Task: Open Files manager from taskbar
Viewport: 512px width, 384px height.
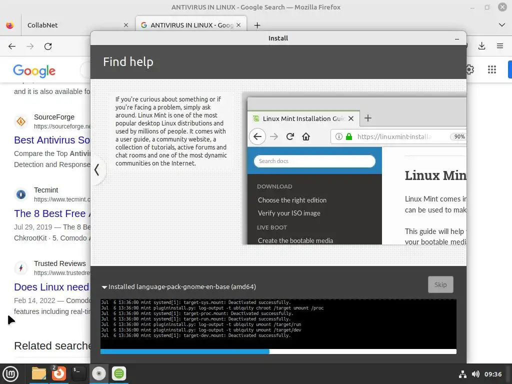Action: [38, 373]
